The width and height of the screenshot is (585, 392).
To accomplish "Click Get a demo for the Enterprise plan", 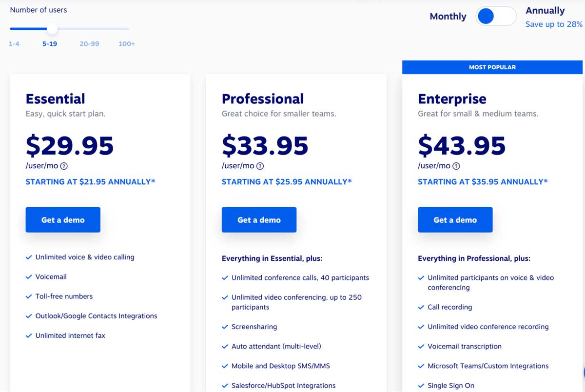I will (x=455, y=219).
